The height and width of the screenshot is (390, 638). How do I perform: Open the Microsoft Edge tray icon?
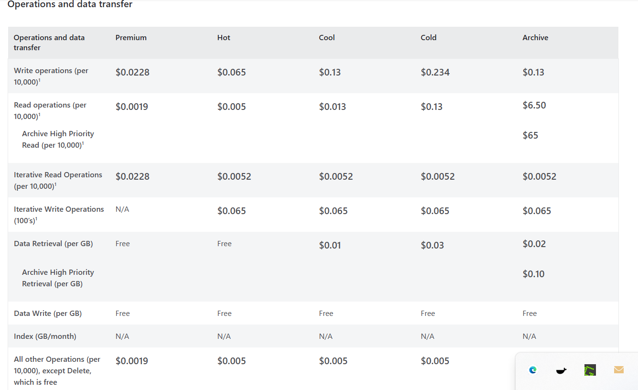point(533,370)
